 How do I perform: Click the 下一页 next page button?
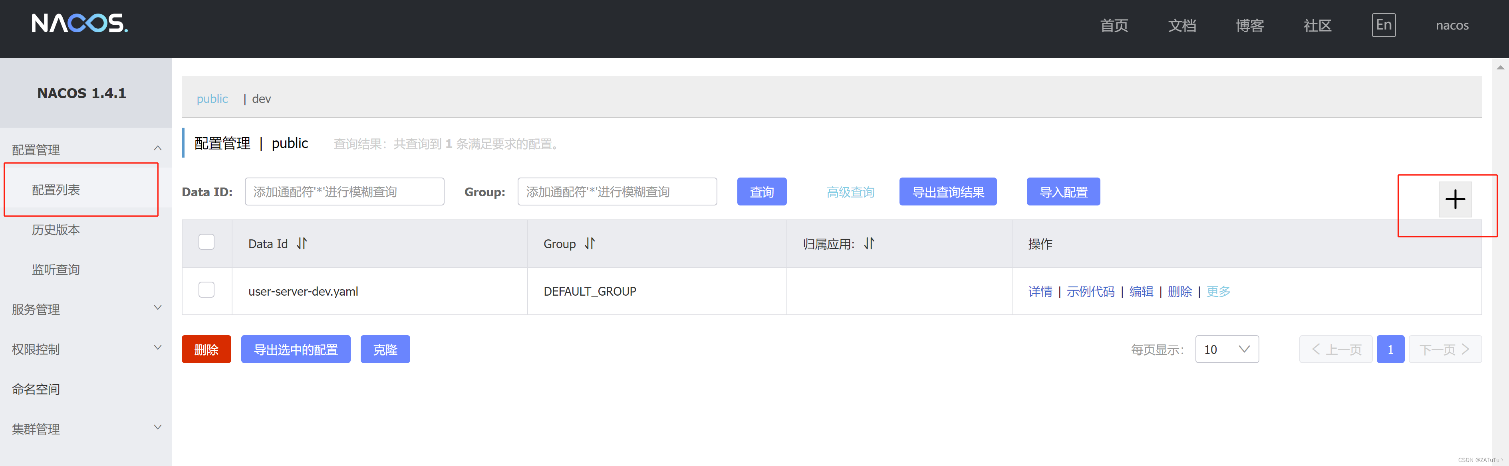click(1445, 349)
